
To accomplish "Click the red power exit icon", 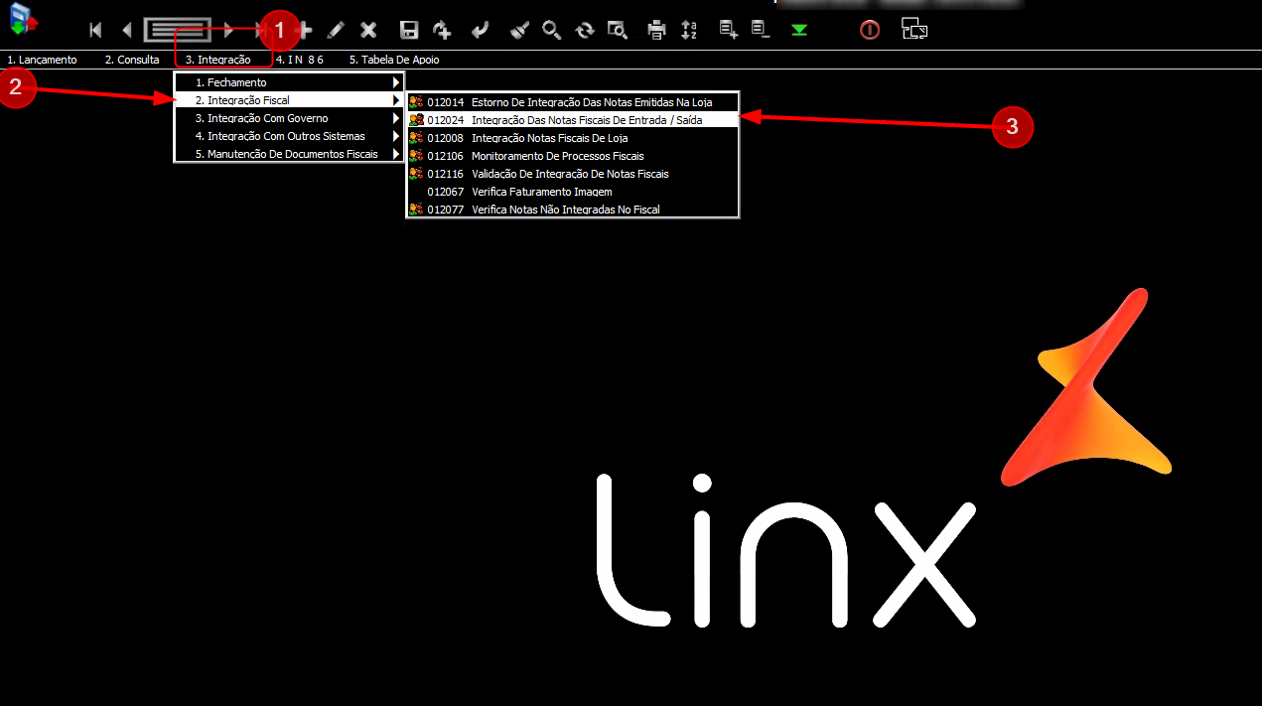I will pyautogui.click(x=870, y=31).
